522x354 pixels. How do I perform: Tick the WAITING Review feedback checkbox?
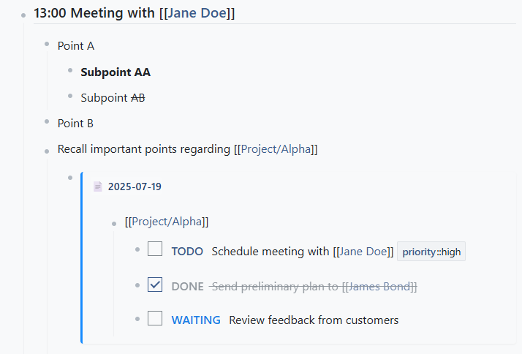(155, 318)
